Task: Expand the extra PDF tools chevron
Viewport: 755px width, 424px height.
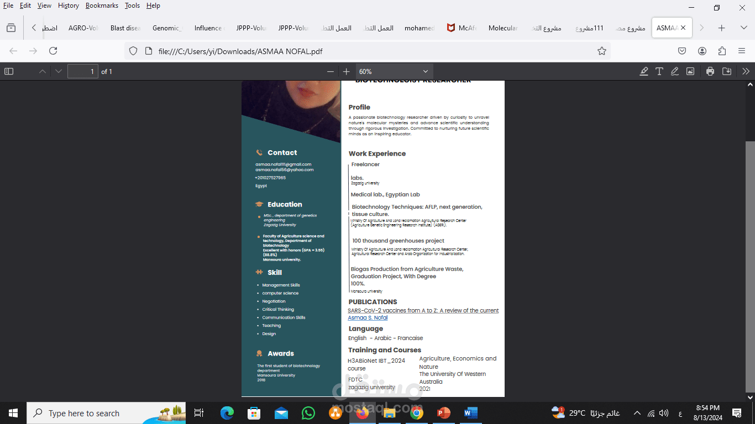Action: (746, 71)
